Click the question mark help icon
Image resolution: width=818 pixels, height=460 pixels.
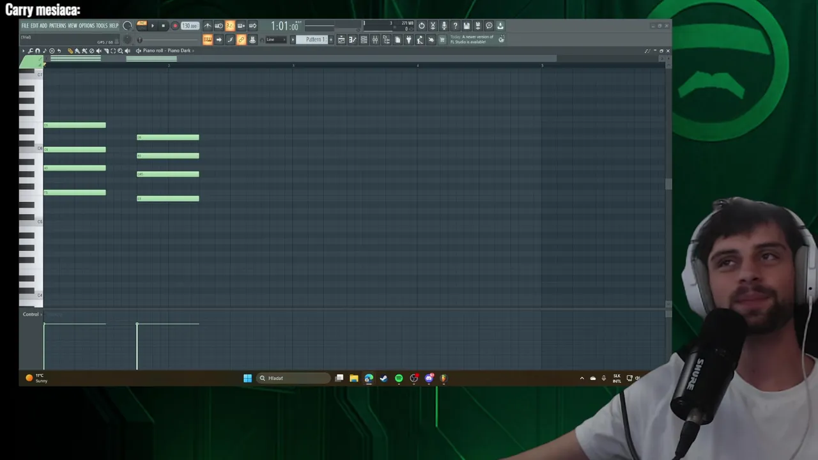455,26
